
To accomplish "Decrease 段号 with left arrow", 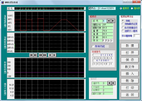I will point(109,21).
